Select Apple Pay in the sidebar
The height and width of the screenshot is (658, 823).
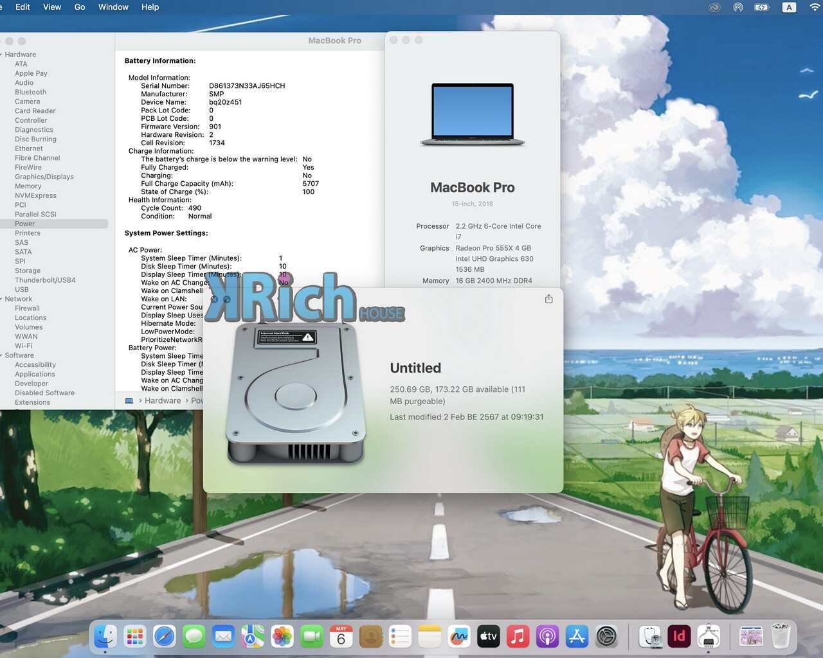pos(32,73)
